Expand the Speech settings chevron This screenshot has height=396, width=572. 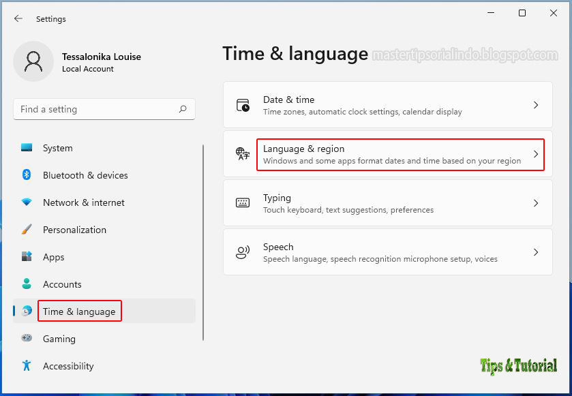(536, 252)
